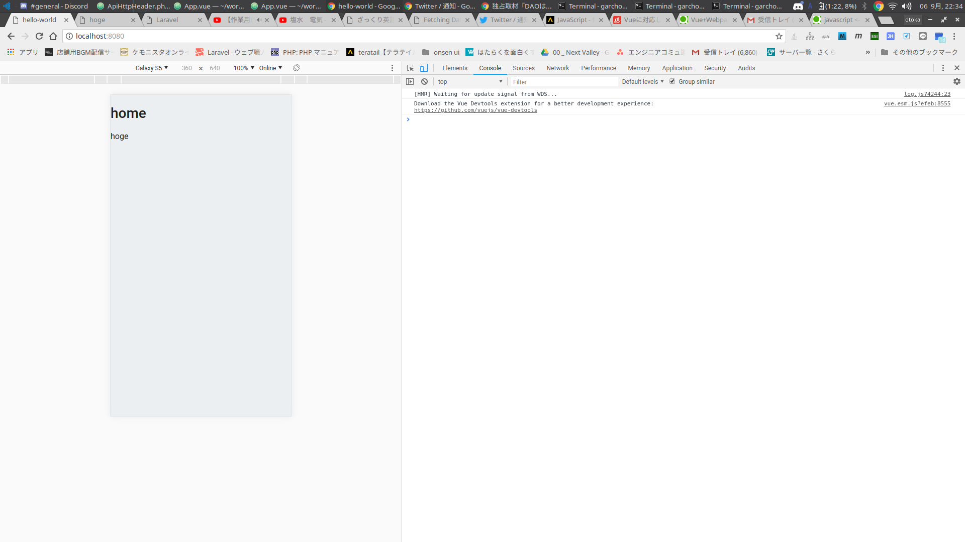965x542 pixels.
Task: Uncheck the Group similar checkbox
Action: (x=672, y=81)
